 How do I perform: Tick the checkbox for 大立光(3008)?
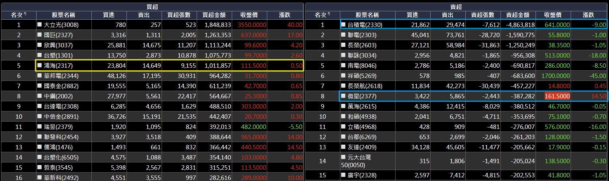point(39,24)
